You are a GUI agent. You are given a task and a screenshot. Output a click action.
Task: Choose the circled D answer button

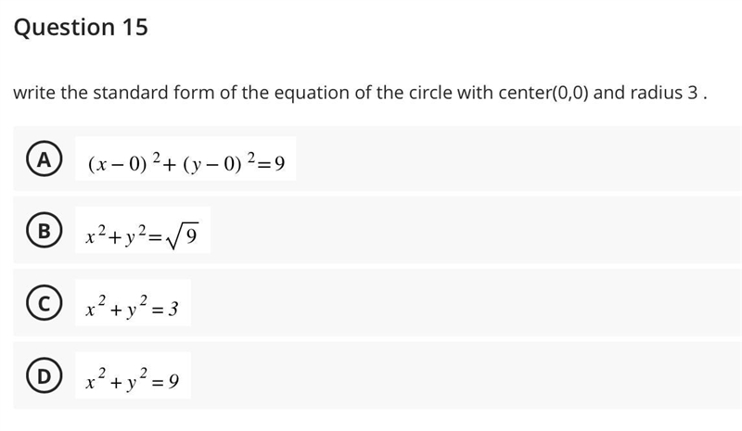[44, 375]
